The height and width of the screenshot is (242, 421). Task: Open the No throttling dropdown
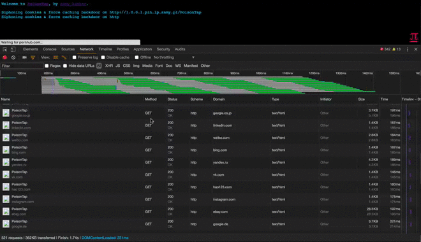[x=174, y=57]
